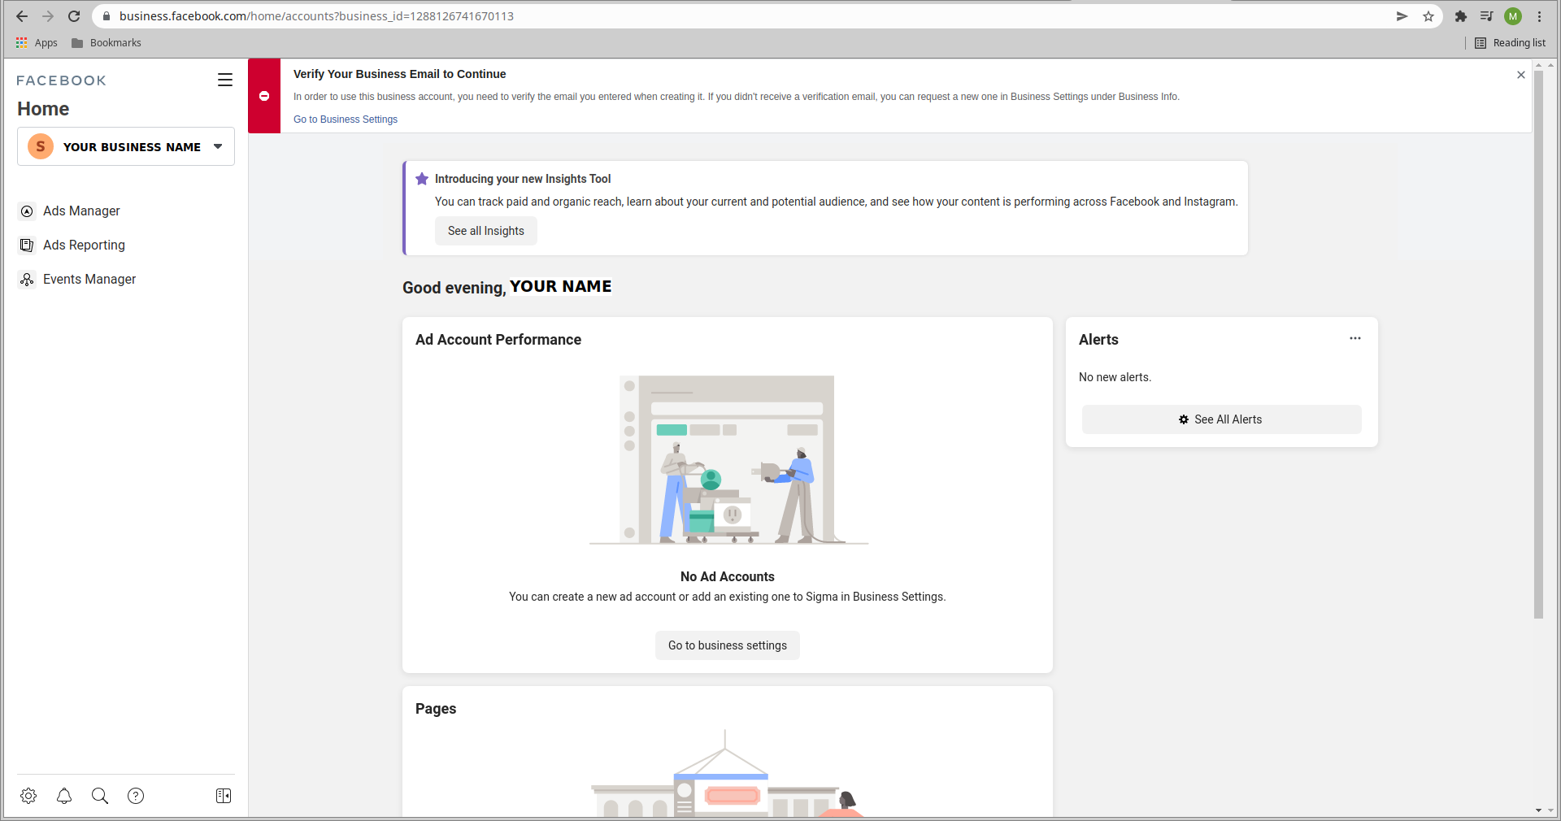The image size is (1561, 821).
Task: Click the Pages card illustration
Action: (727, 774)
